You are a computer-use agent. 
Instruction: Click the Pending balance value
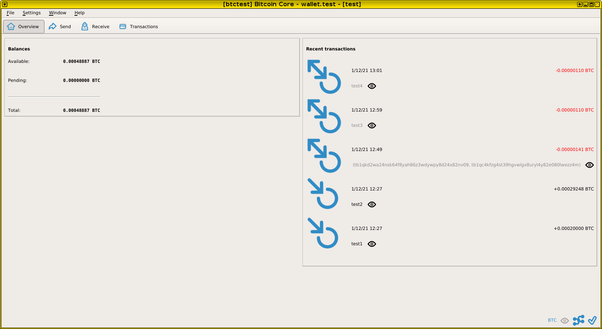81,80
